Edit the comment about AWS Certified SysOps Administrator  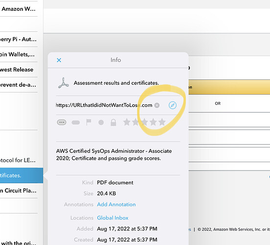pyautogui.click(x=114, y=154)
